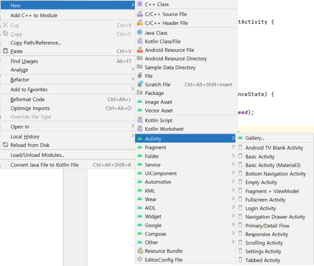Choose Bottom Navigation Activity
Screen dimensions: 314x266
274,174
